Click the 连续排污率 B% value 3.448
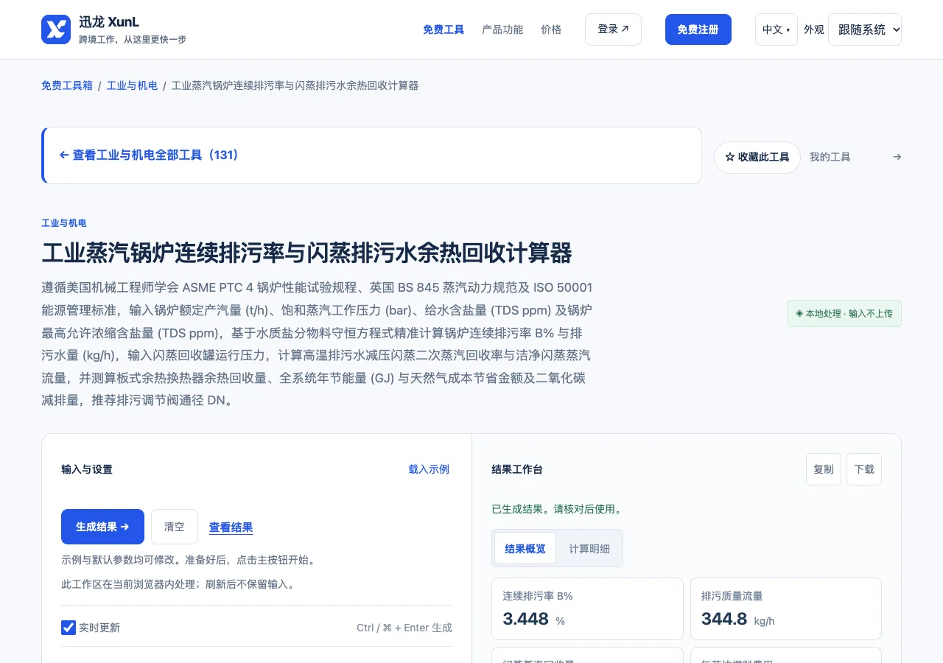 (x=526, y=619)
